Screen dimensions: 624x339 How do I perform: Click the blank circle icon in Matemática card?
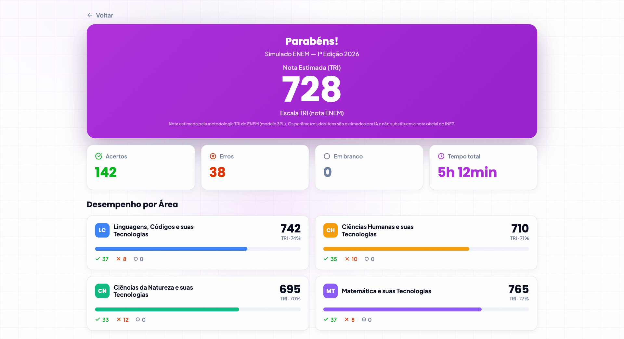coord(364,320)
